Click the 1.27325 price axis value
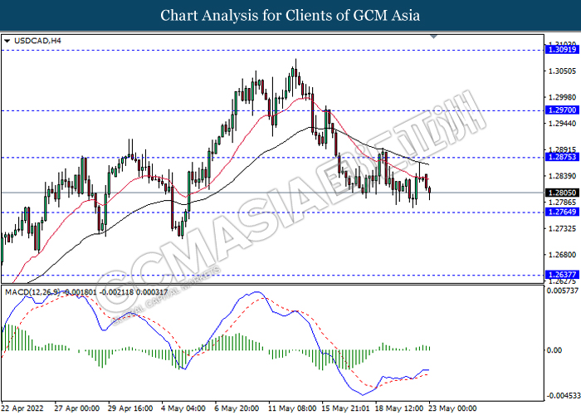 click(562, 228)
